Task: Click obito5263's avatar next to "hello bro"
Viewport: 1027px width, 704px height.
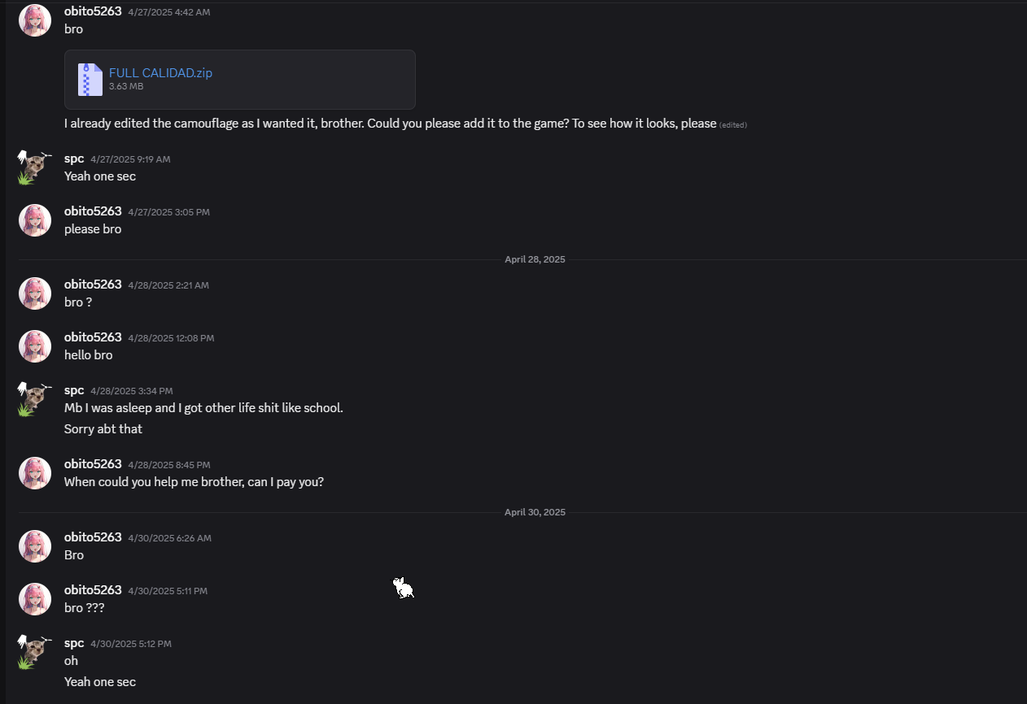Action: pyautogui.click(x=35, y=346)
